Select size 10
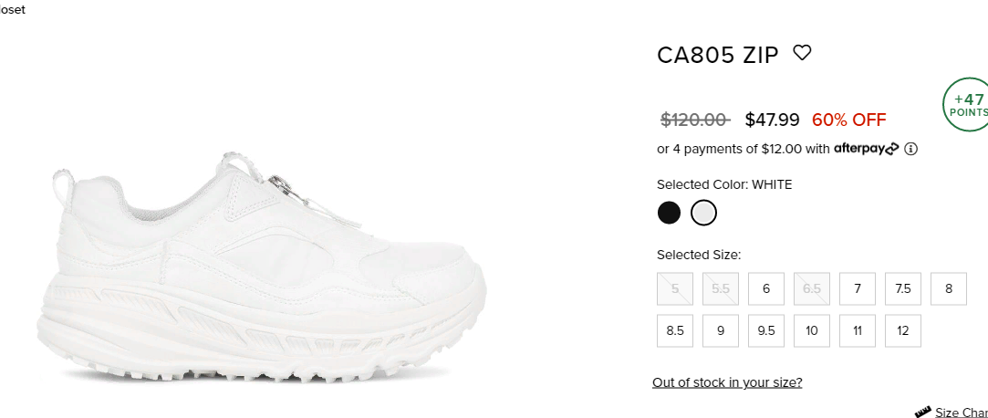 coord(812,331)
